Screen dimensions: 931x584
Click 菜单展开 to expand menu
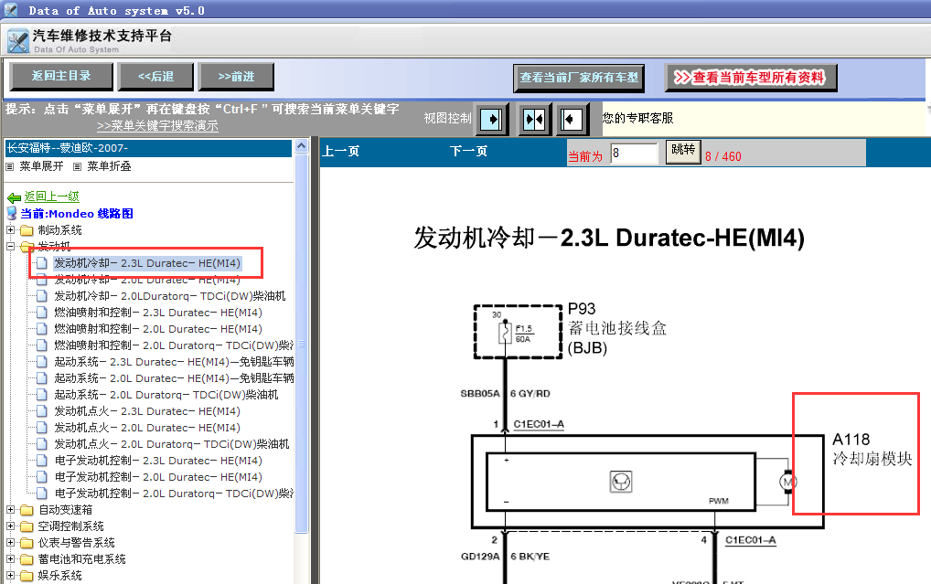41,166
